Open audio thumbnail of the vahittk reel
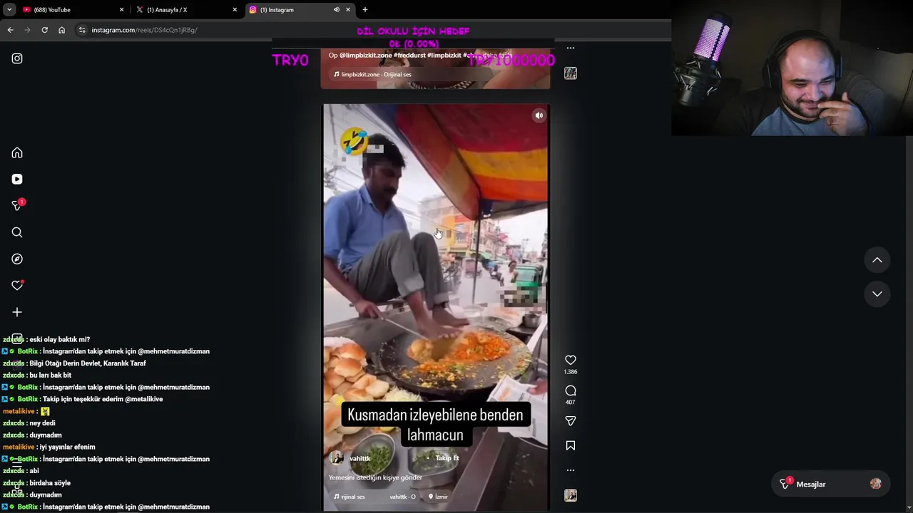Image resolution: width=913 pixels, height=513 pixels. pyautogui.click(x=571, y=495)
